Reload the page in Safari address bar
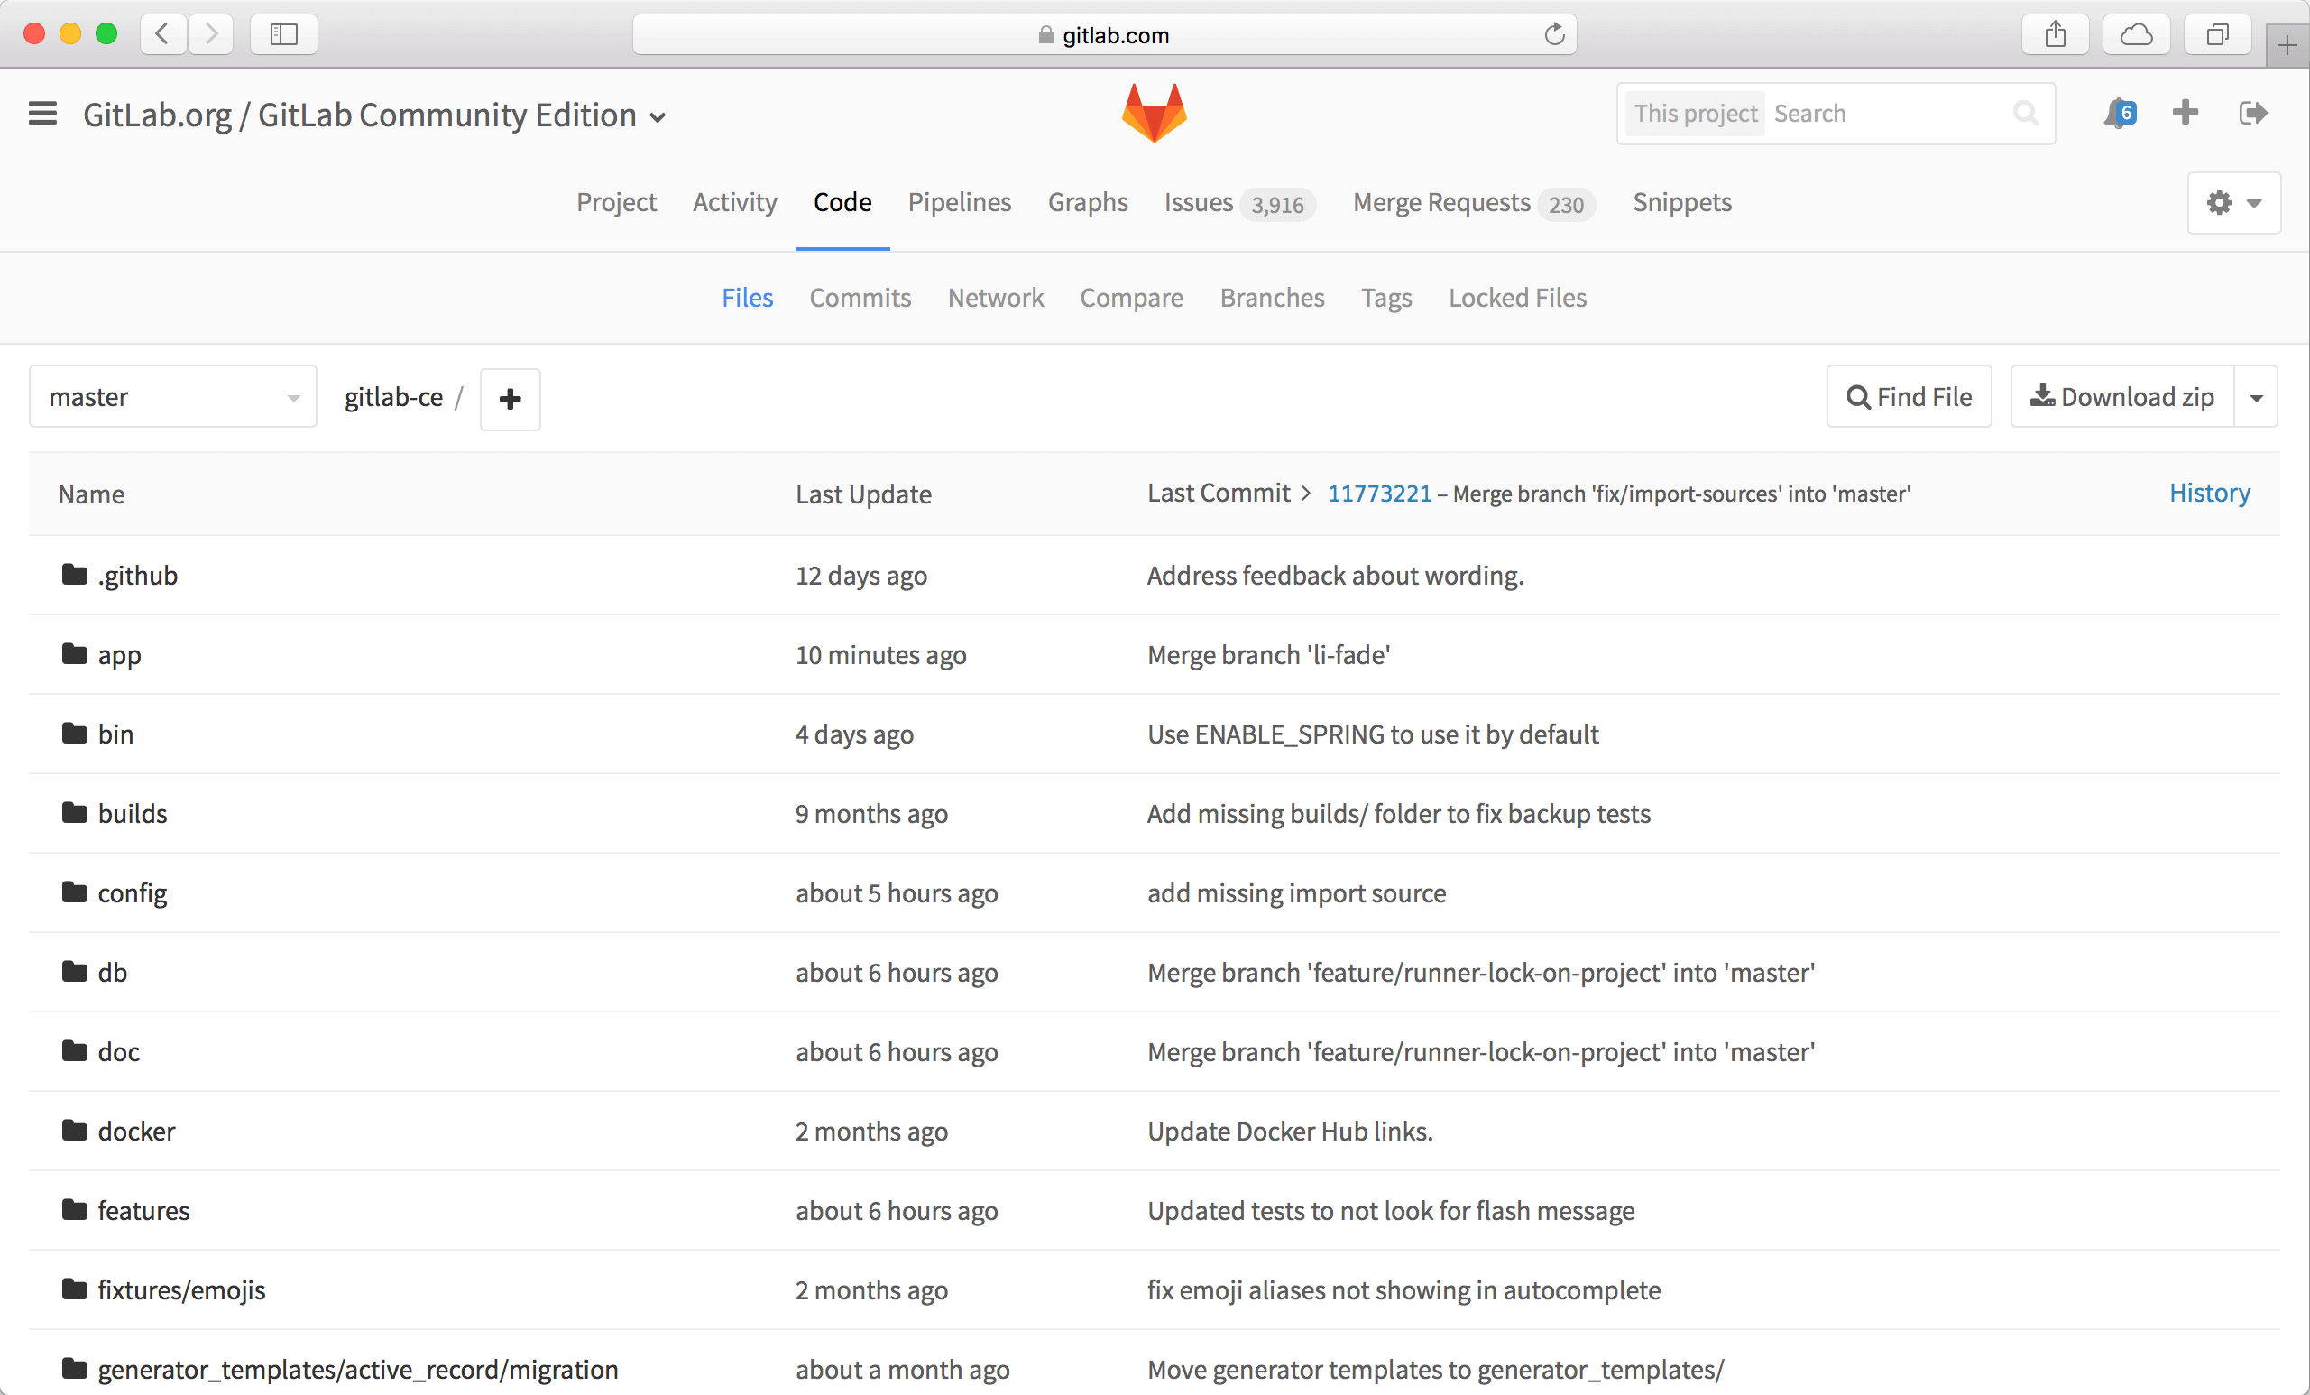This screenshot has width=2310, height=1395. (1554, 34)
